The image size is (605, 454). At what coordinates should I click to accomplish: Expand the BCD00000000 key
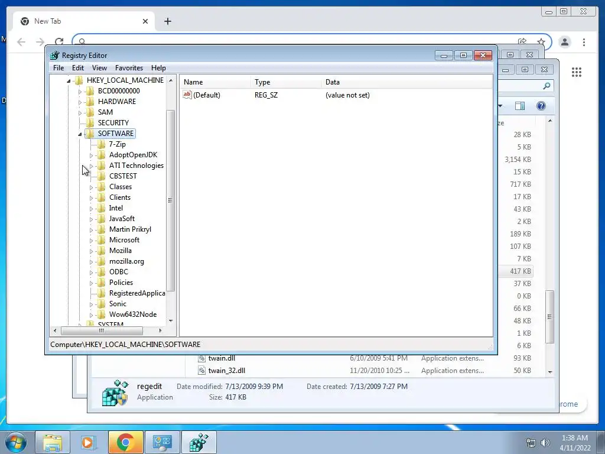pyautogui.click(x=80, y=92)
